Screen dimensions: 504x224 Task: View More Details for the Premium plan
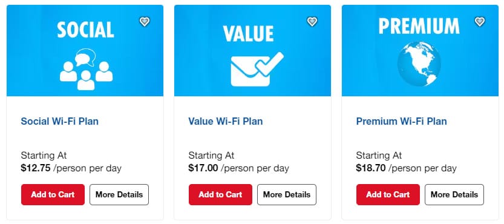[454, 195]
